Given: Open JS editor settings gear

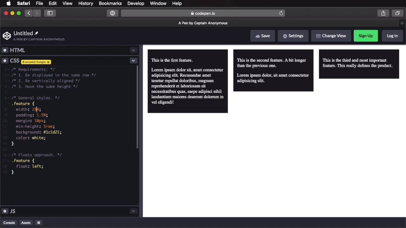Looking at the screenshot, I should [x=5, y=211].
